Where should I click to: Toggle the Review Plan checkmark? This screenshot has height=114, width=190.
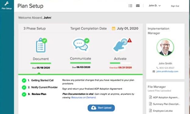[x=24, y=94]
